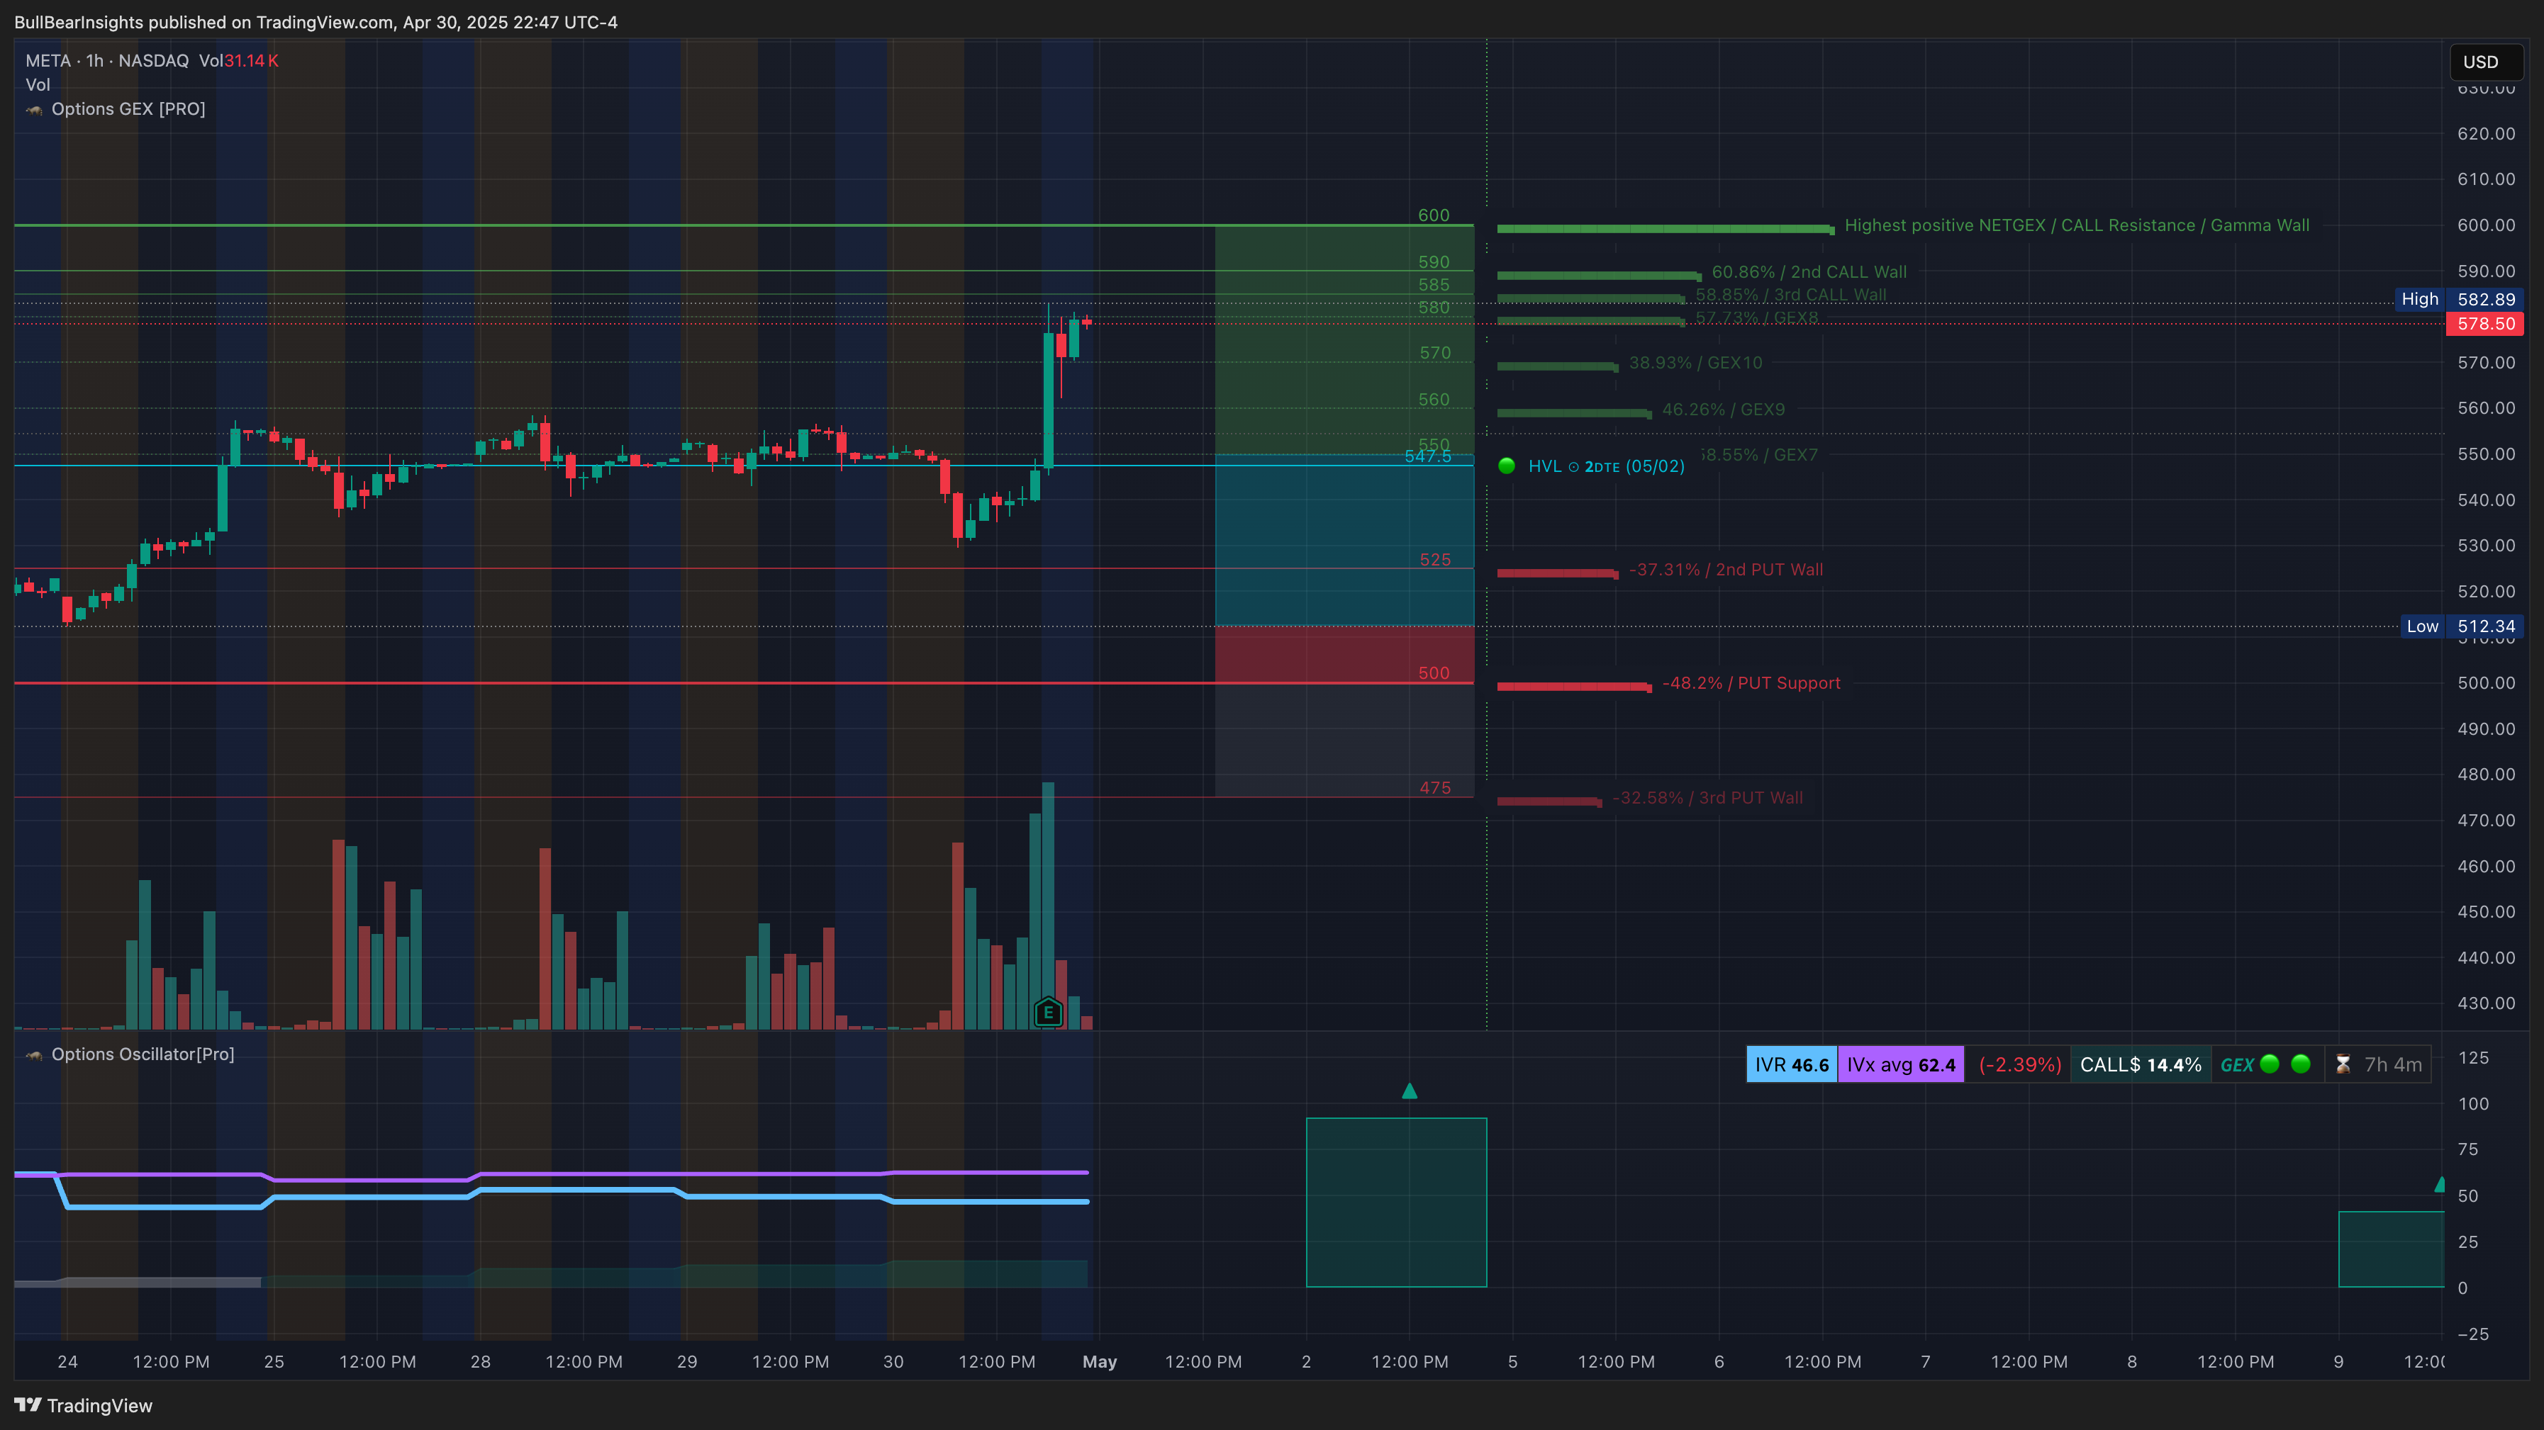Screen dimensions: 2544x1430
Task: Open the Options GEX [PRO] indicator title
Action: pos(128,110)
